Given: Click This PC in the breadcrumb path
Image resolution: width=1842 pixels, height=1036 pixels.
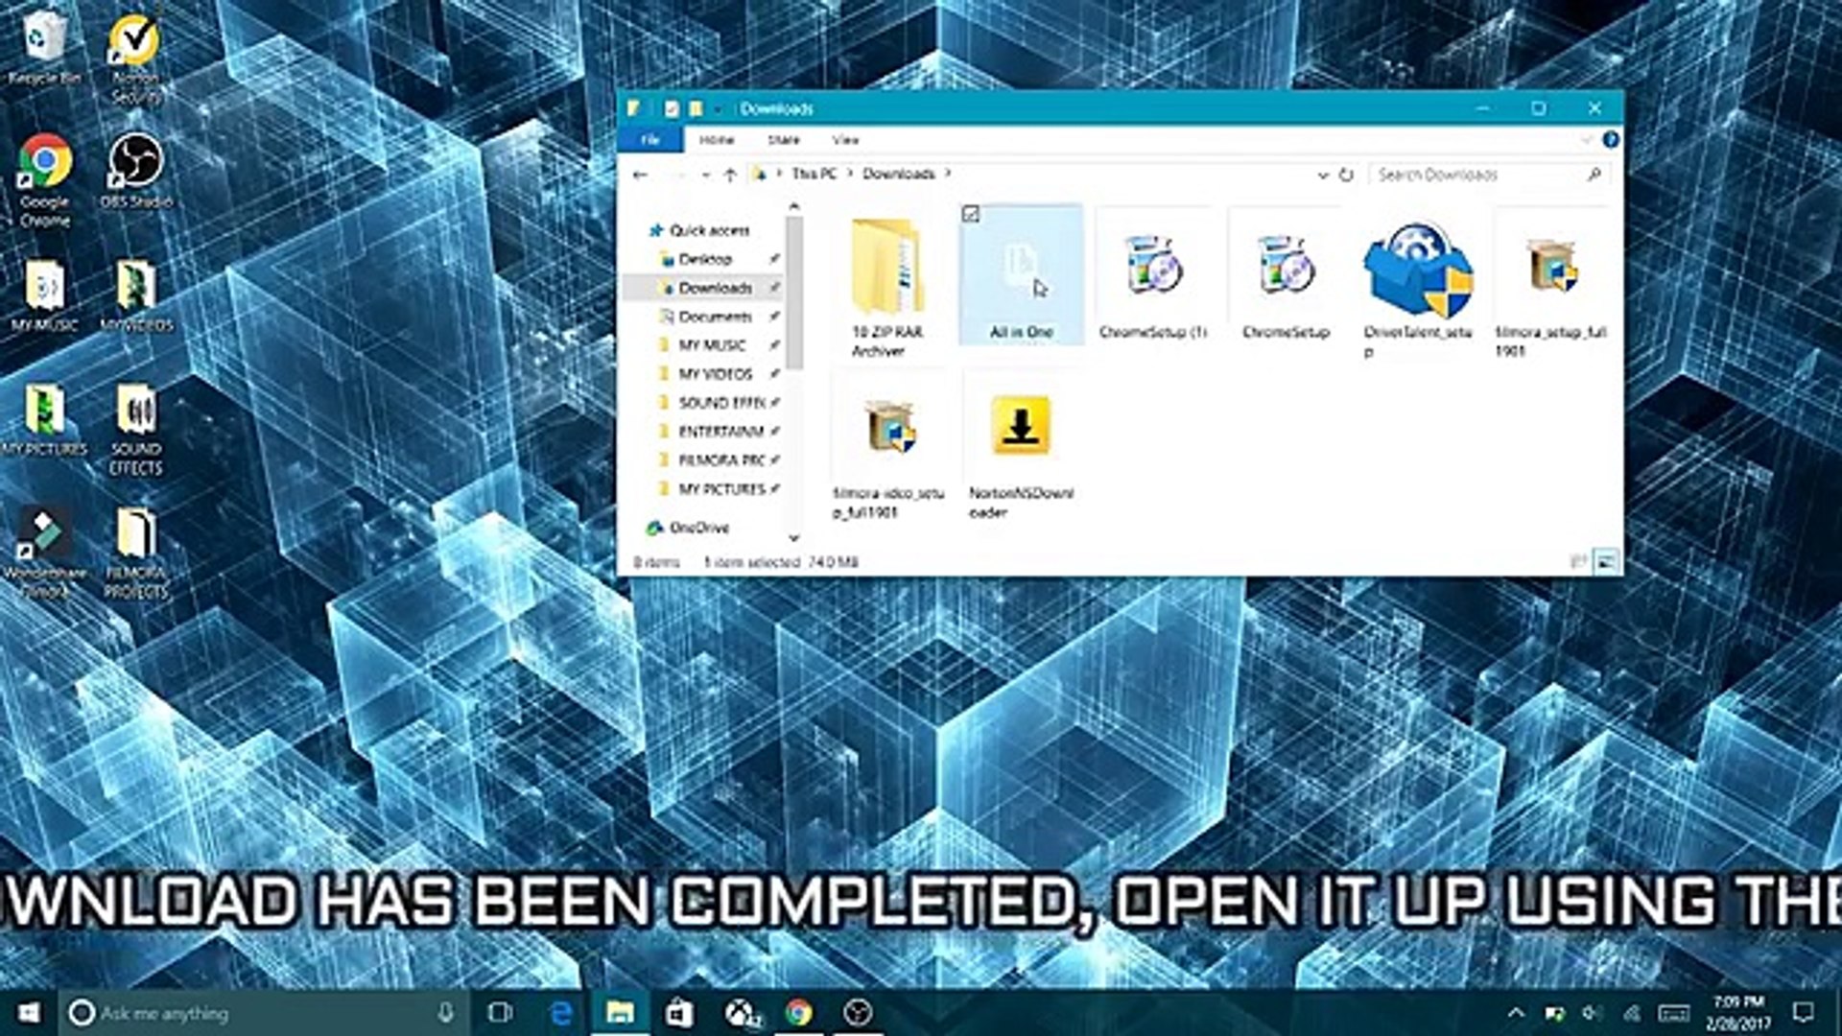Looking at the screenshot, I should pyautogui.click(x=814, y=174).
